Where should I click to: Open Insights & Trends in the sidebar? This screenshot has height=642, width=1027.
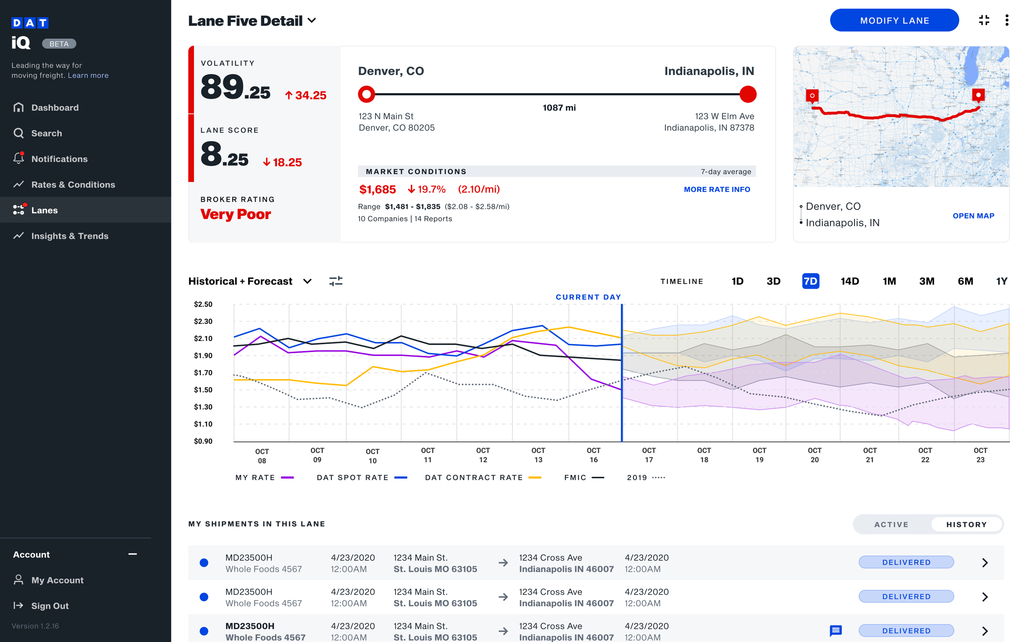point(69,236)
